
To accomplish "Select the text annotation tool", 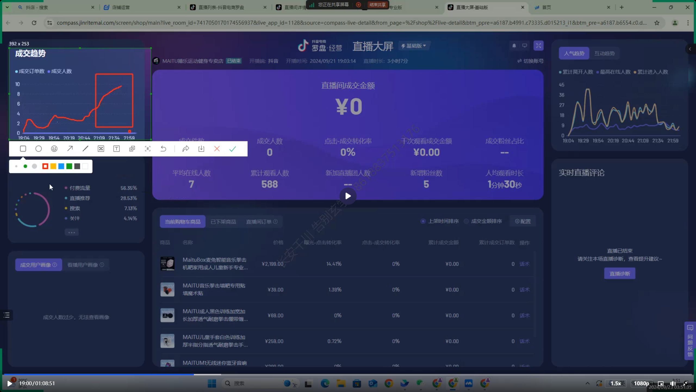I will click(x=116, y=149).
